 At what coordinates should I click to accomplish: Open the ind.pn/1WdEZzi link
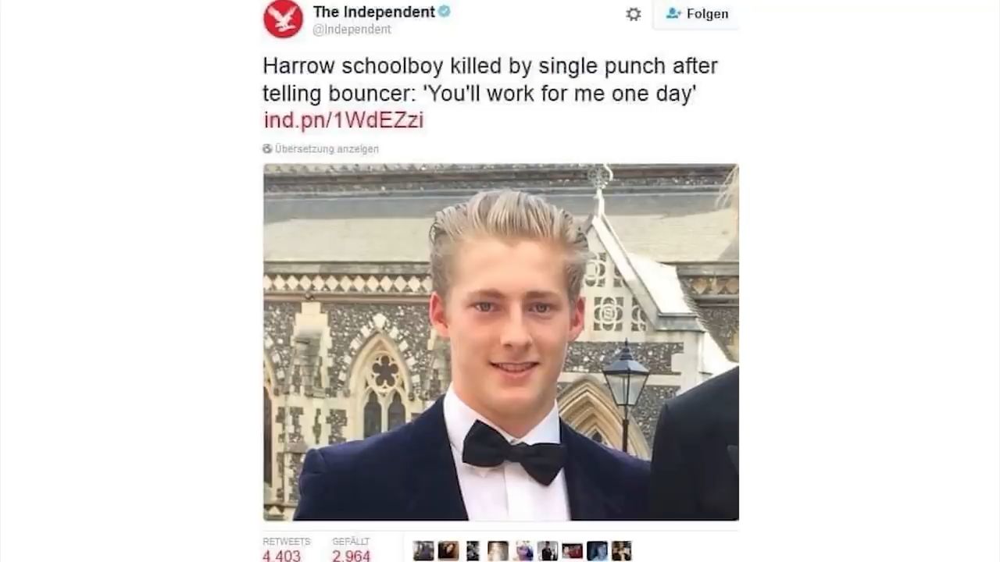coord(343,119)
